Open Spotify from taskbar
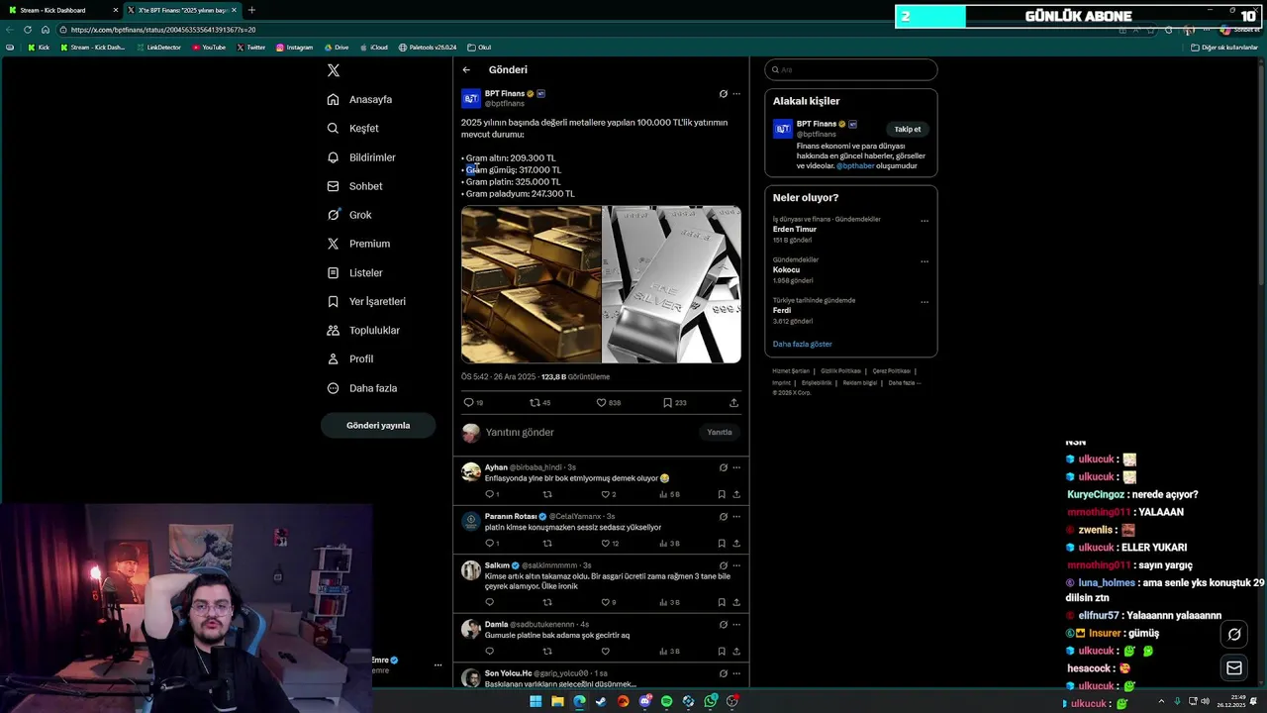 coord(666,701)
